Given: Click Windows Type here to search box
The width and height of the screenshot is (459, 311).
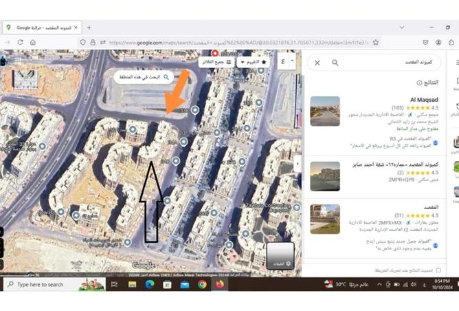Looking at the screenshot, I should [55, 284].
